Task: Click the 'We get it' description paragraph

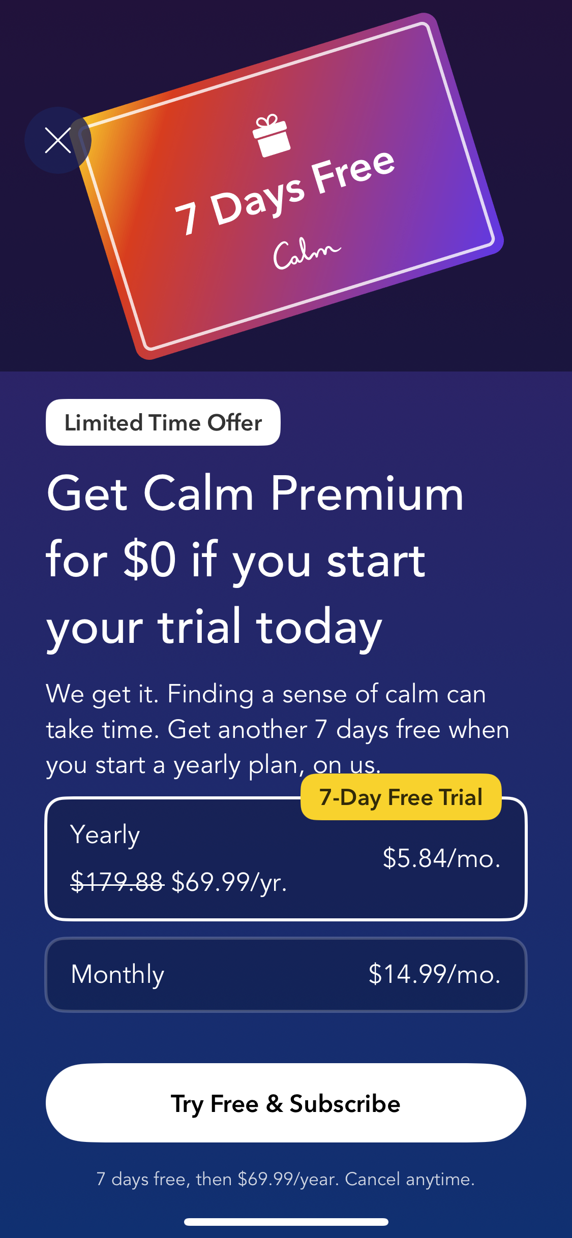Action: 277,729
